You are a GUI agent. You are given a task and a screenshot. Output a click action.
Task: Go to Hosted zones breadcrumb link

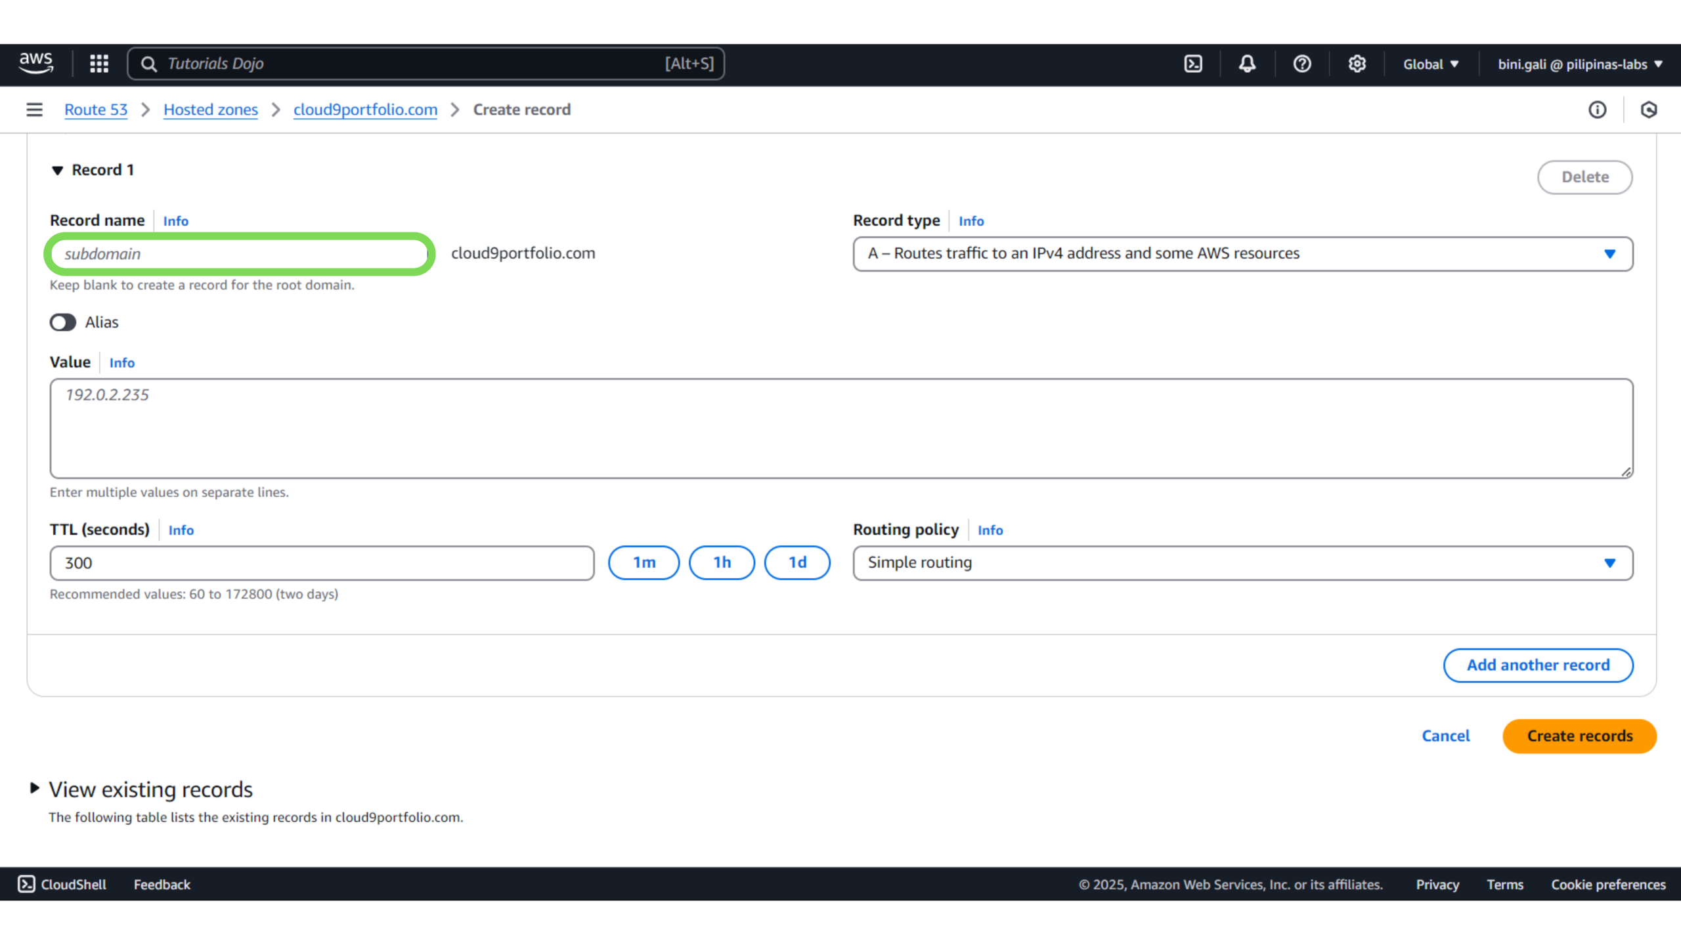[x=210, y=110]
